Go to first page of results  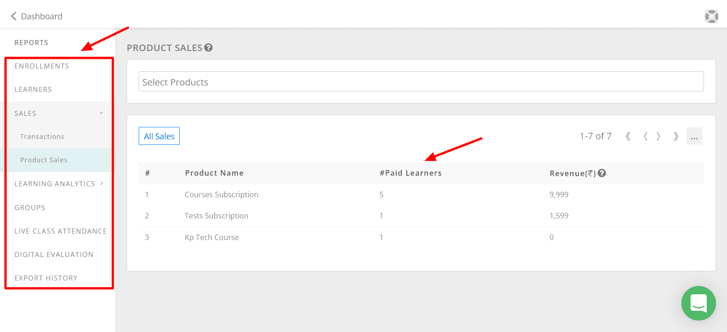(628, 136)
